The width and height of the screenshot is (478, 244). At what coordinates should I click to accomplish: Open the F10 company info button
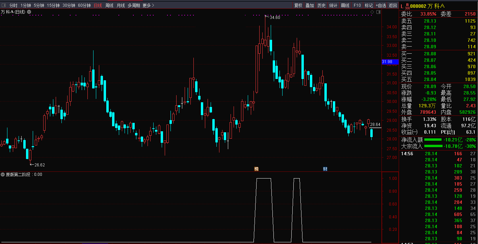coord(357,5)
